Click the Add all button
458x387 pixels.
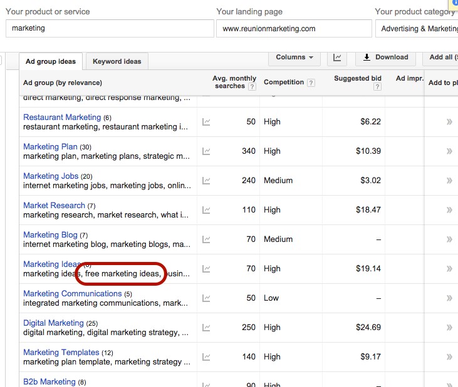440,58
